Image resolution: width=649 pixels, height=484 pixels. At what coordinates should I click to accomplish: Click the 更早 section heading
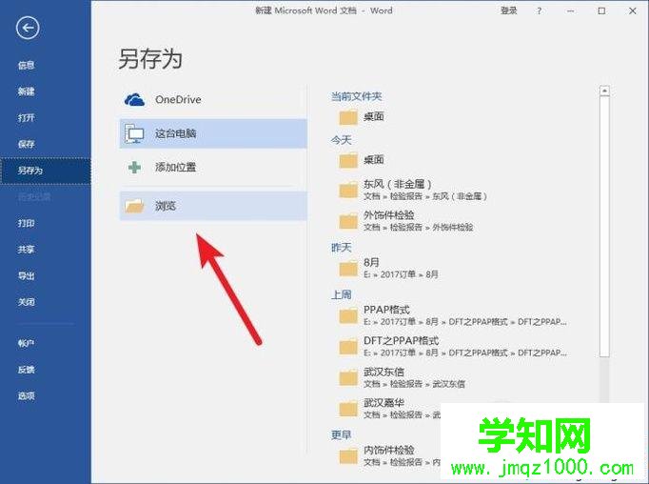click(x=341, y=434)
